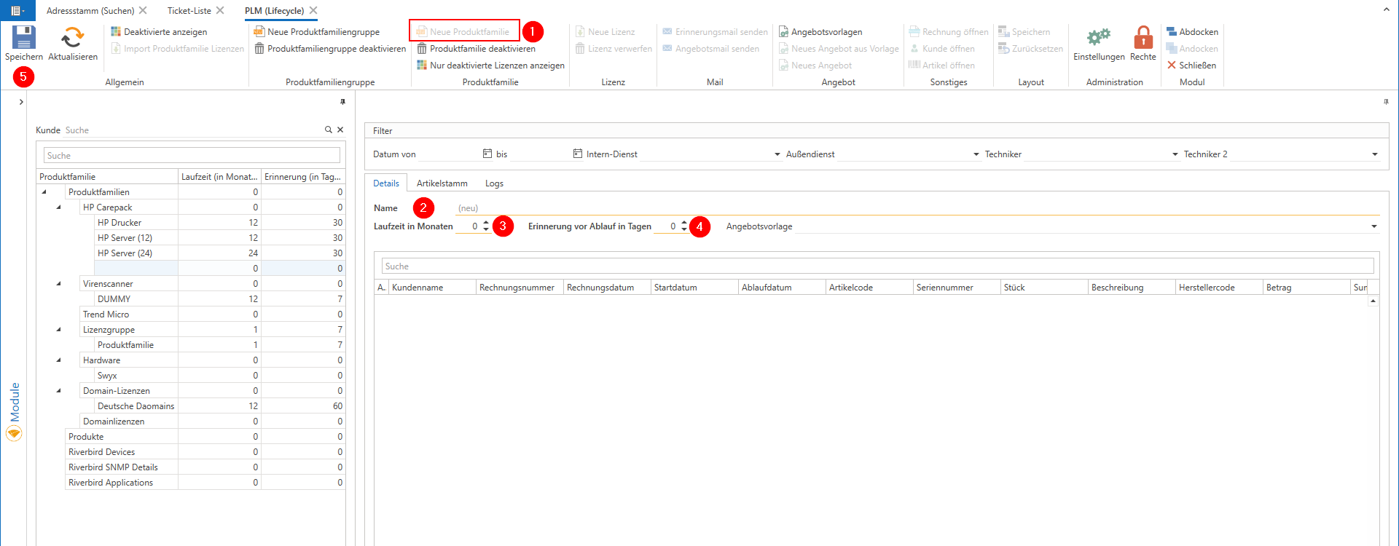This screenshot has width=1399, height=546.
Task: Select HP Server (24) in tree
Action: (x=125, y=253)
